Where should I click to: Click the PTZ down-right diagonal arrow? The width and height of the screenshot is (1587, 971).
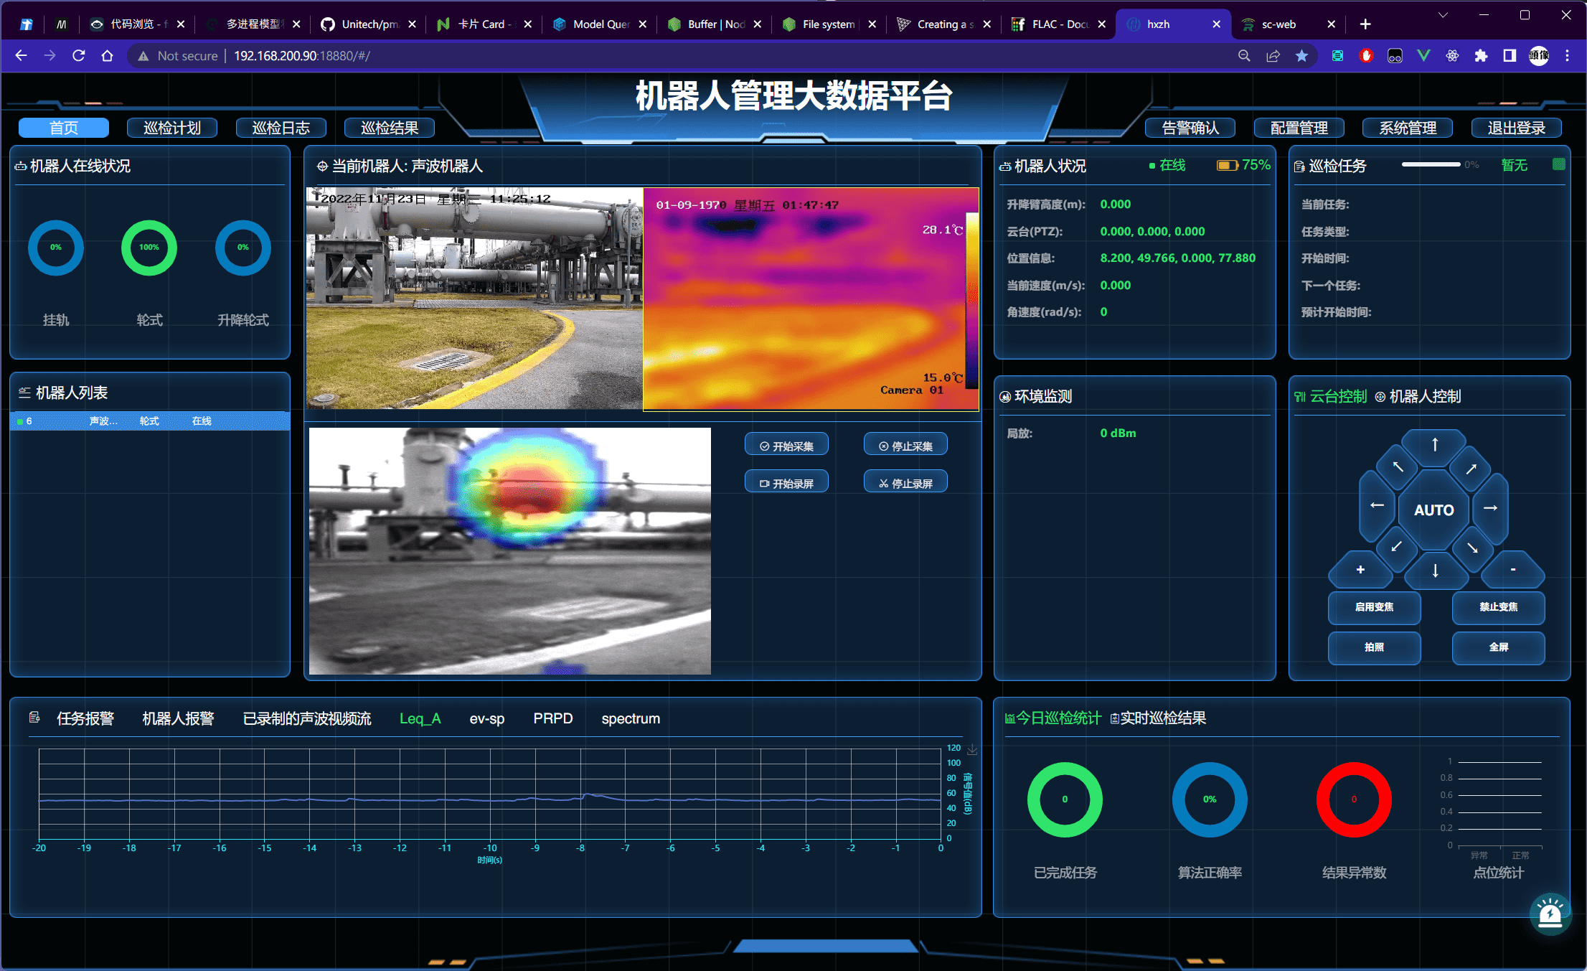coord(1472,548)
